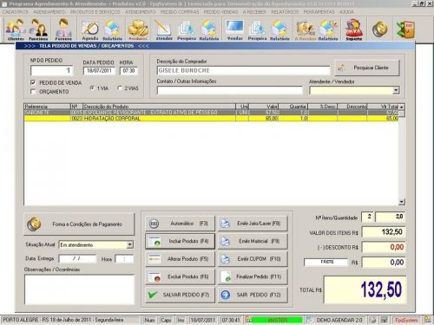Click the Automático (F3) button
Image resolution: width=434 pixels, height=325 pixels.
click(x=180, y=224)
